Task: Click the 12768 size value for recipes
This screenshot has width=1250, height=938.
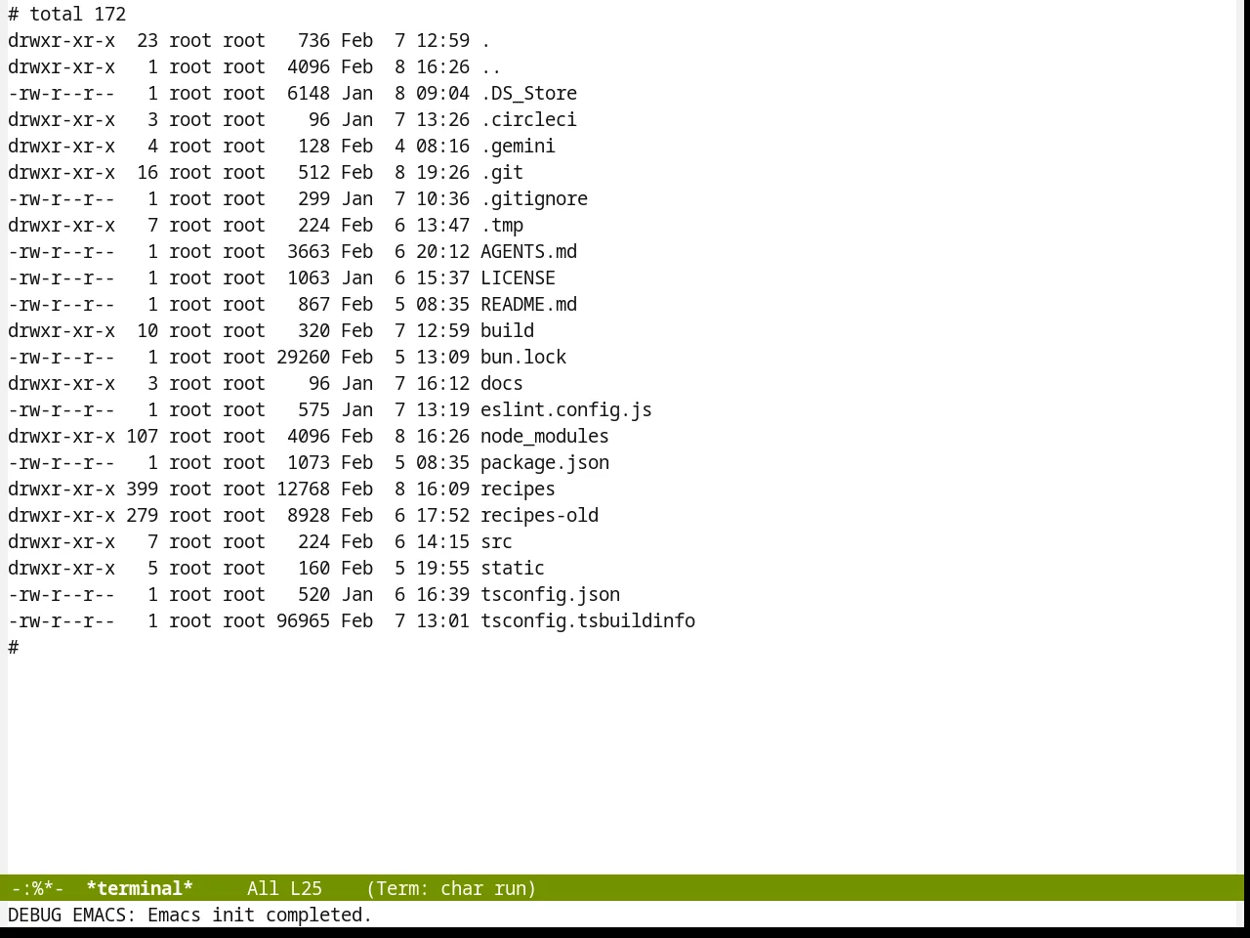Action: point(303,489)
